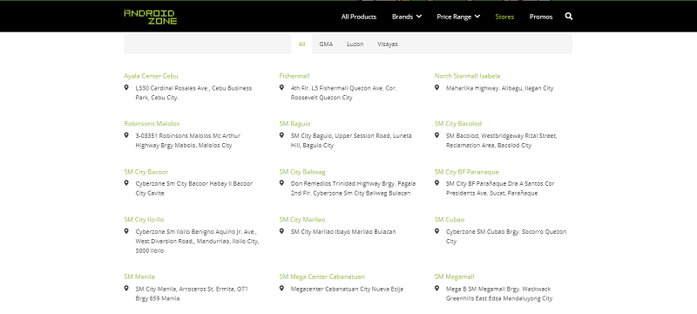Click the address starting '4th Flr. L3 Fishermall'
The height and width of the screenshot is (314, 697).
pos(343,93)
